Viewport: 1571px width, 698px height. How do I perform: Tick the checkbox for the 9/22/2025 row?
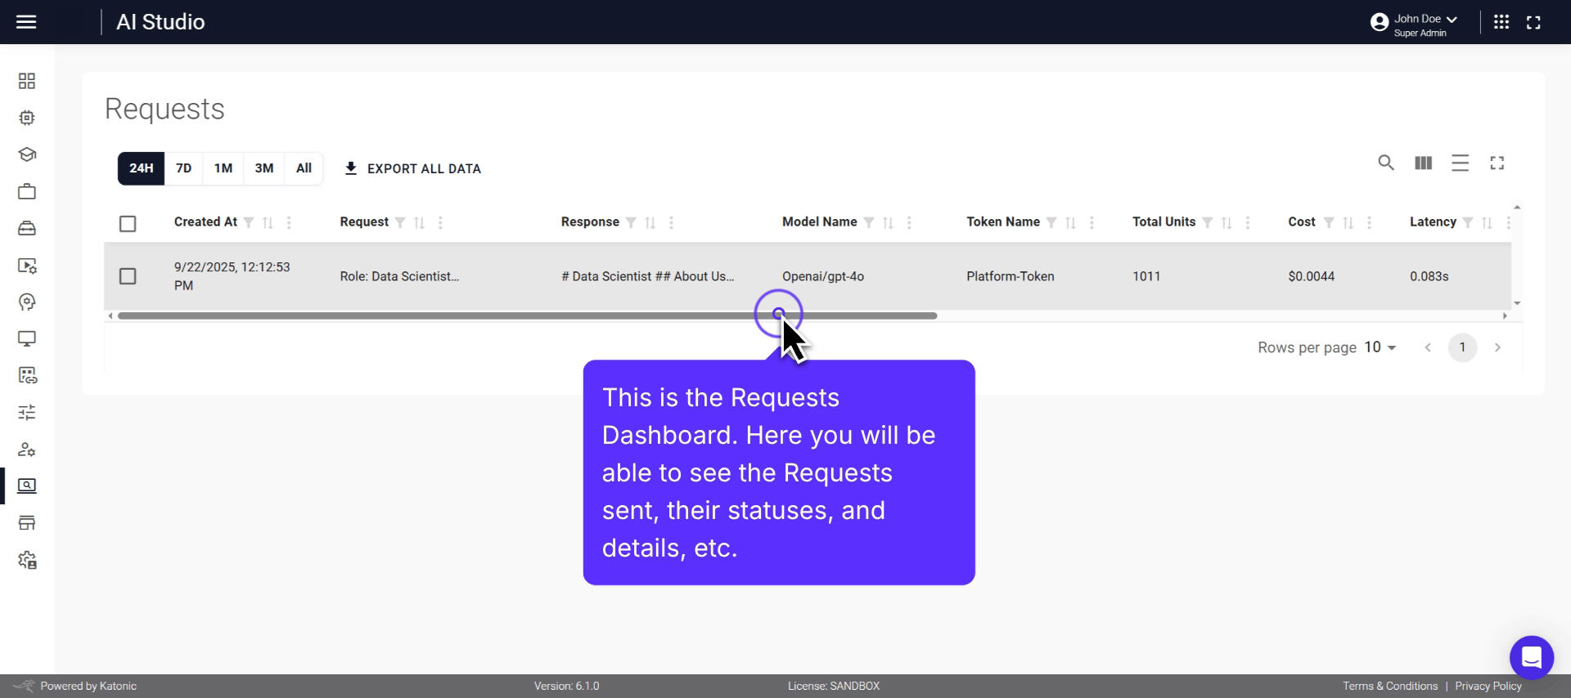pyautogui.click(x=128, y=276)
